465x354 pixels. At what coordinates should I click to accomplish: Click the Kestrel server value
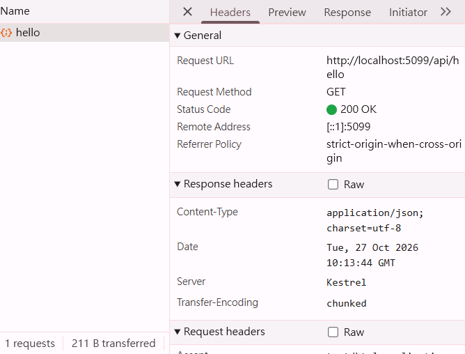pyautogui.click(x=346, y=282)
